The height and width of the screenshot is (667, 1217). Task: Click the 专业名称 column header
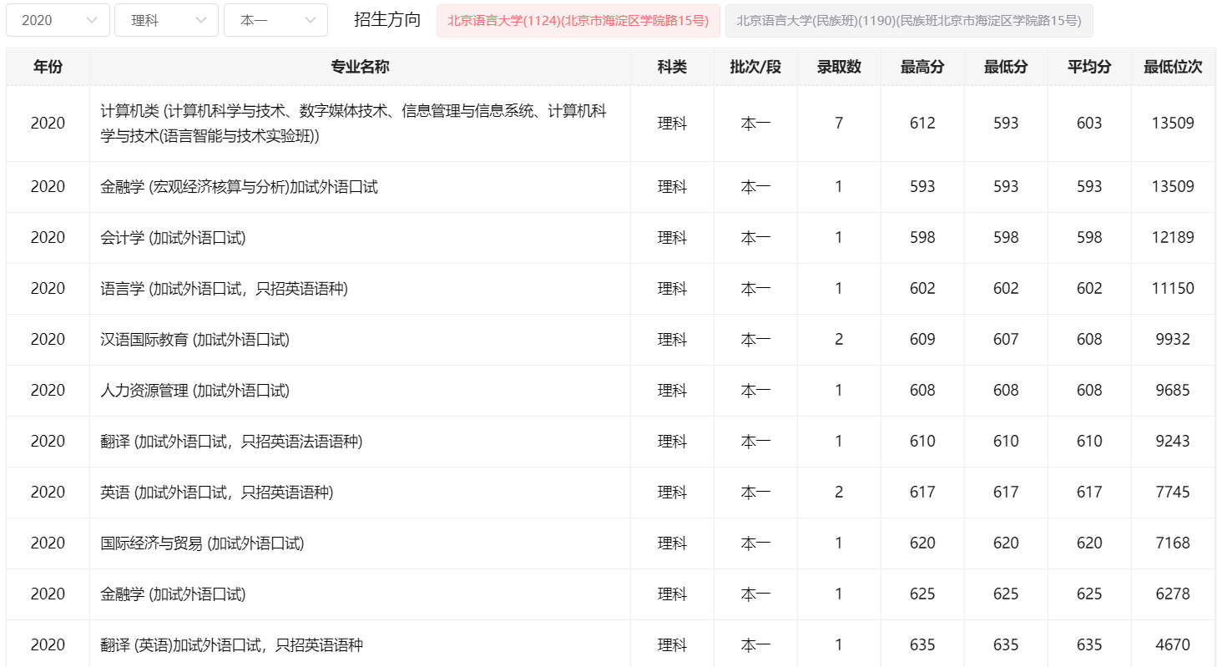point(360,67)
